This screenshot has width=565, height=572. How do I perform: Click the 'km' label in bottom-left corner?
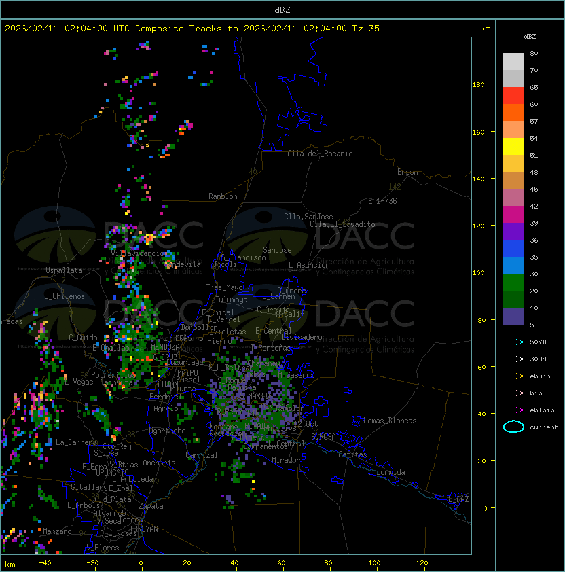tap(10, 565)
